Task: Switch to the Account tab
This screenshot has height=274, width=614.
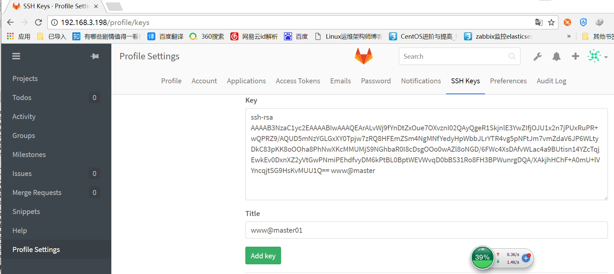Action: 204,81
